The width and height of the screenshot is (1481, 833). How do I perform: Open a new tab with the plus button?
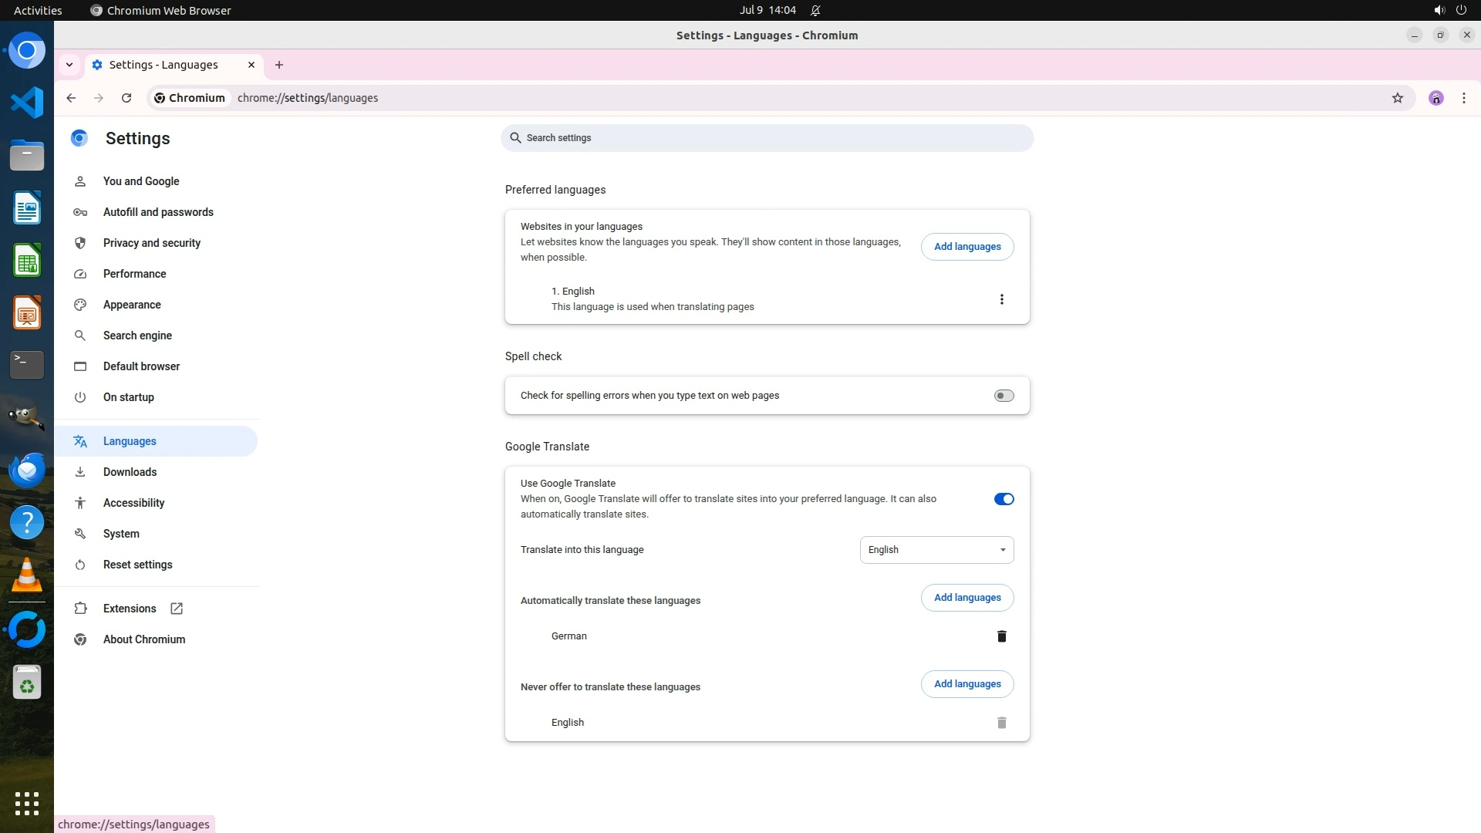click(279, 65)
